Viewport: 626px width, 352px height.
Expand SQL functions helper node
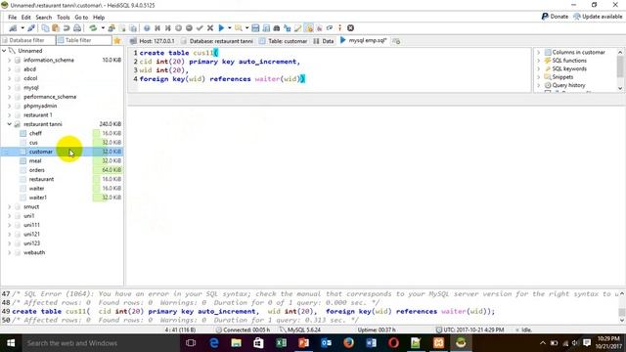(x=538, y=61)
